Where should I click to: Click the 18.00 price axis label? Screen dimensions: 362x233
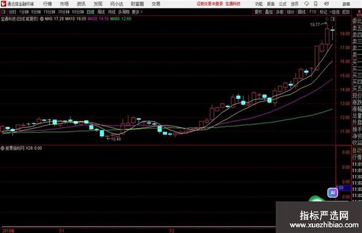(345, 34)
